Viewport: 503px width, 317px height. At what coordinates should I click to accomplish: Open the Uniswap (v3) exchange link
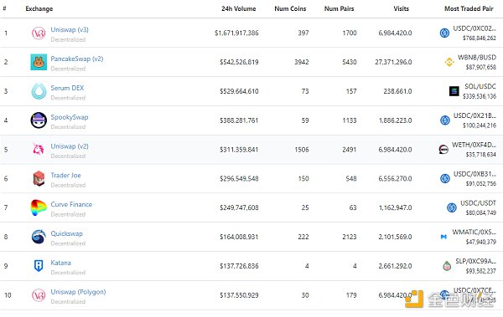pos(70,29)
